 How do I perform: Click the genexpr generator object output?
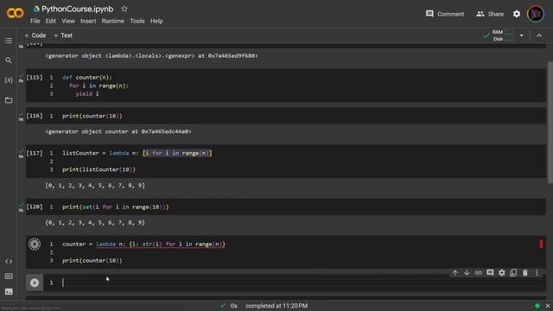coord(151,55)
